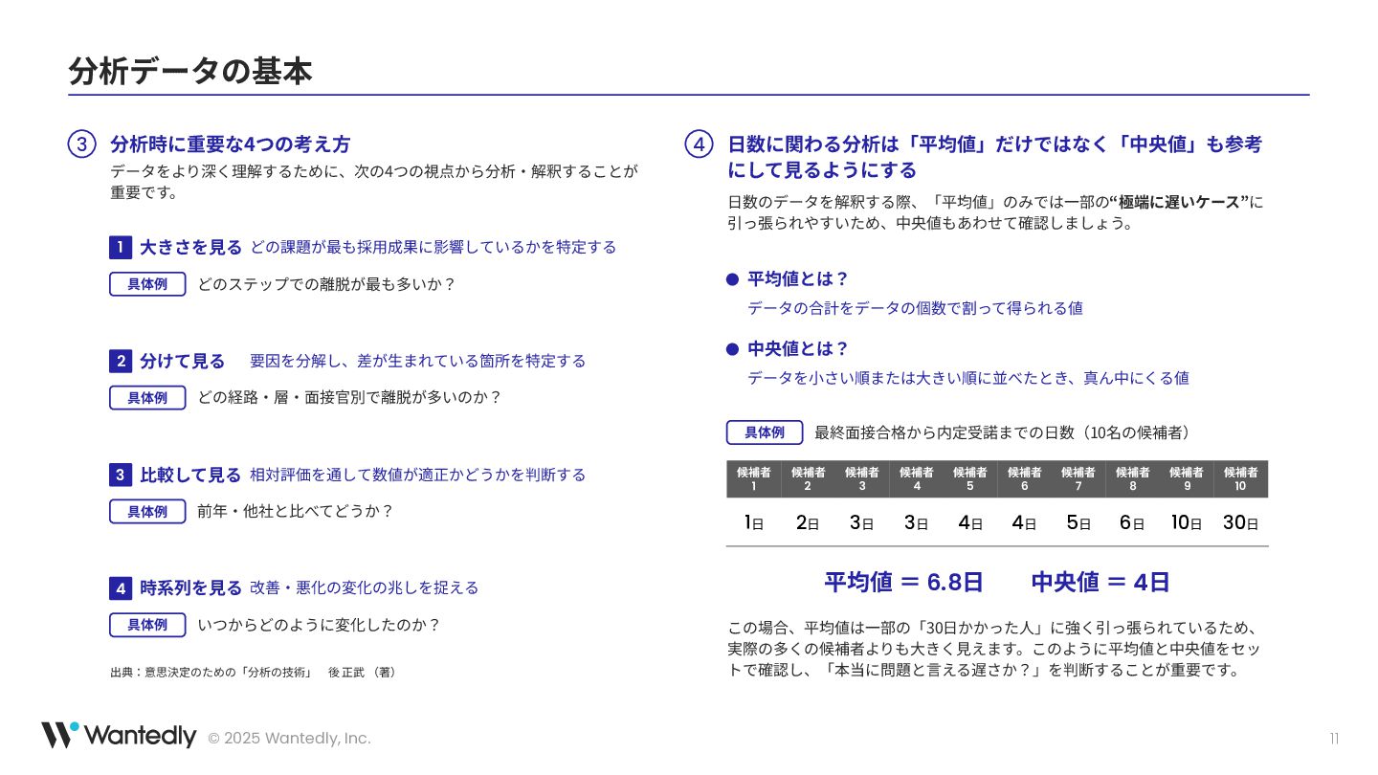Click the numbered square 2 beside 分けて見る
The height and width of the screenshot is (775, 1378).
(x=121, y=362)
